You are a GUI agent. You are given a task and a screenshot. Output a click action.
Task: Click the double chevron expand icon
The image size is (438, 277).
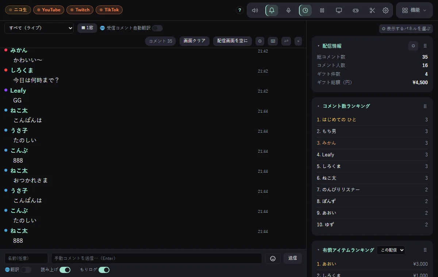tap(298, 41)
